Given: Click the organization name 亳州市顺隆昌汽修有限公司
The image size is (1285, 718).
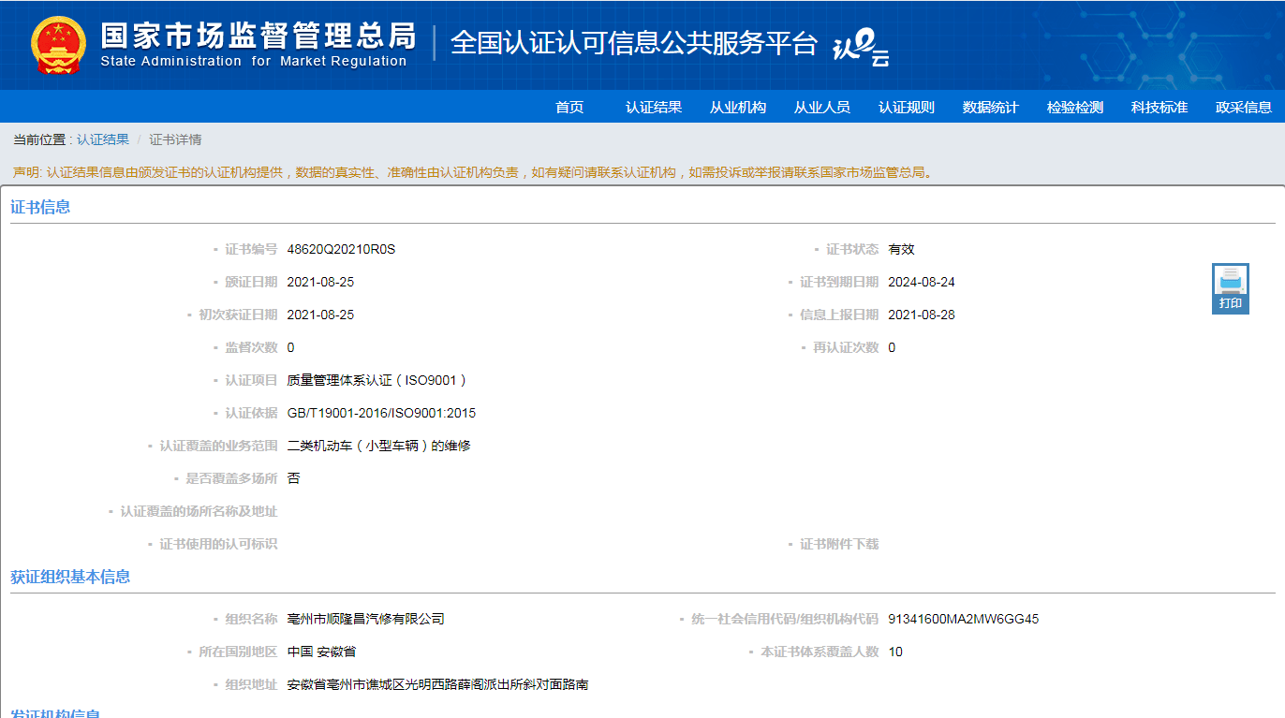Looking at the screenshot, I should pos(365,619).
